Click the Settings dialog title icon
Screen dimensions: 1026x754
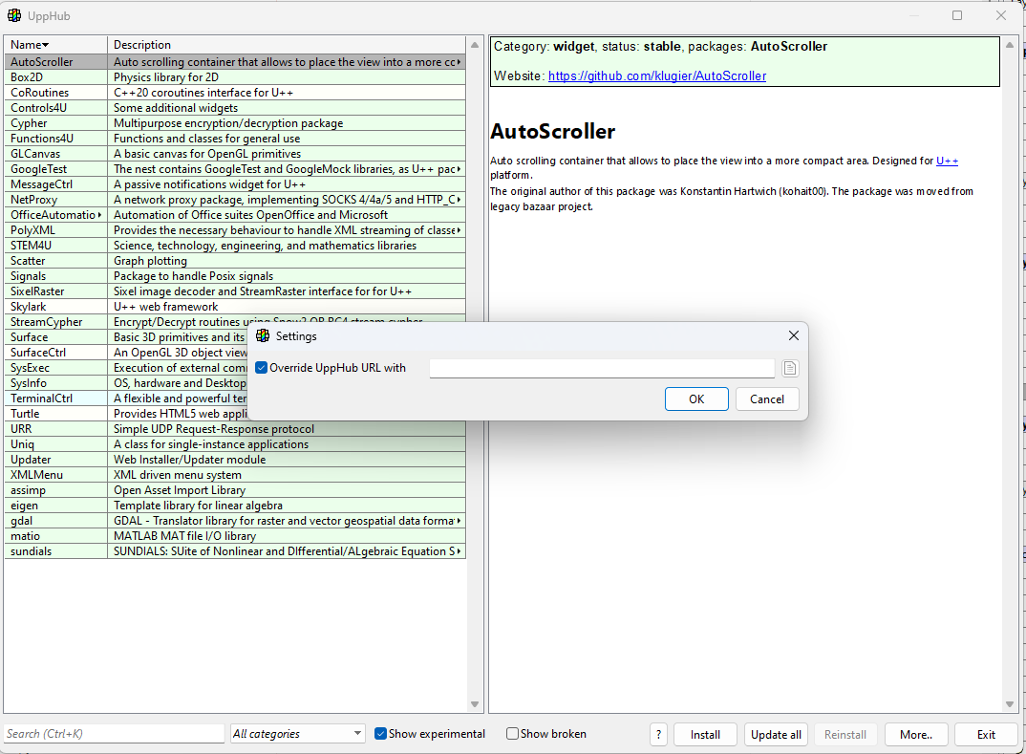(263, 336)
